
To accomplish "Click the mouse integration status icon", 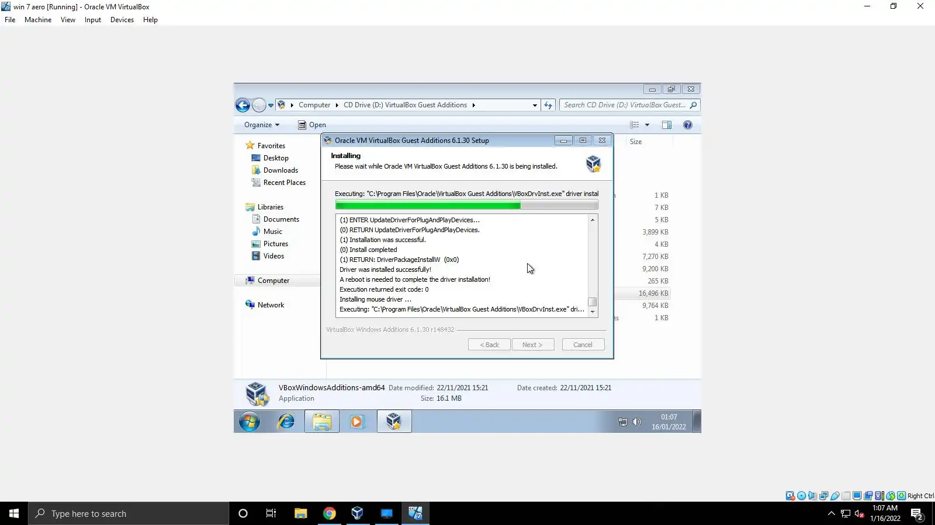I will pyautogui.click(x=891, y=496).
